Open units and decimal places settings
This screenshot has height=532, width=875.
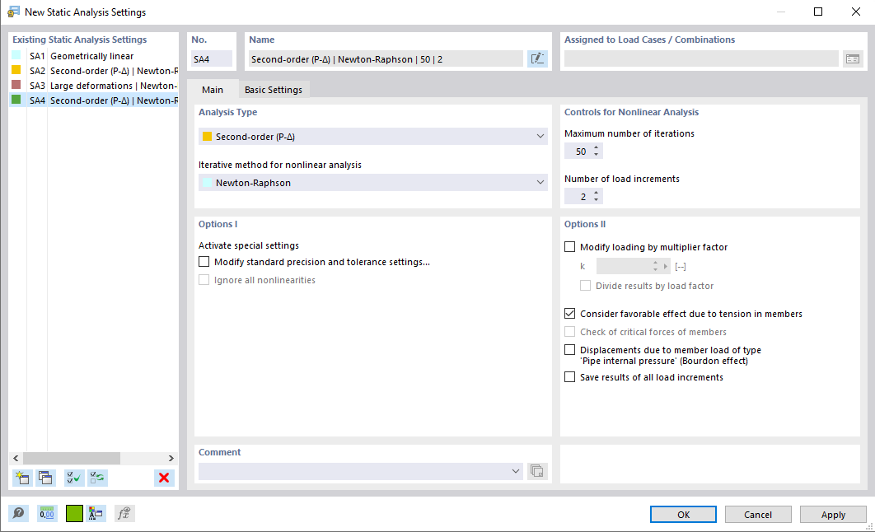[47, 513]
